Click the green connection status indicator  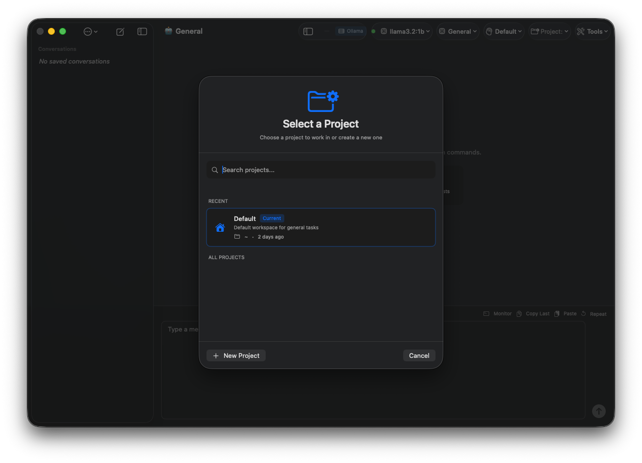point(373,31)
